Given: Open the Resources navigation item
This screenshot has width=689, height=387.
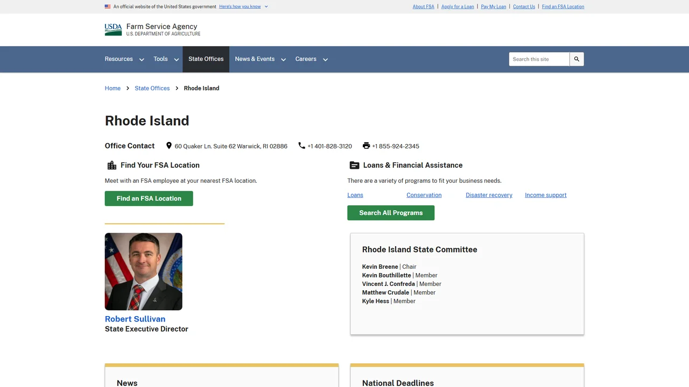Looking at the screenshot, I should point(119,59).
